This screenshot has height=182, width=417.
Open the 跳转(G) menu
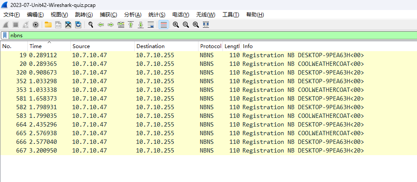tap(84, 15)
